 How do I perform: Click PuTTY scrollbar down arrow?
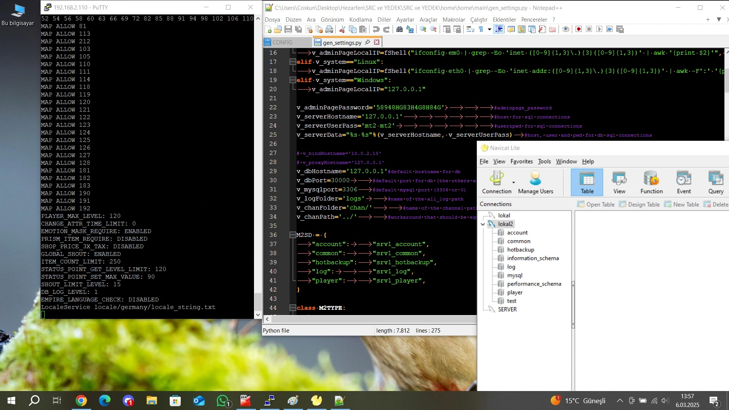tap(258, 315)
